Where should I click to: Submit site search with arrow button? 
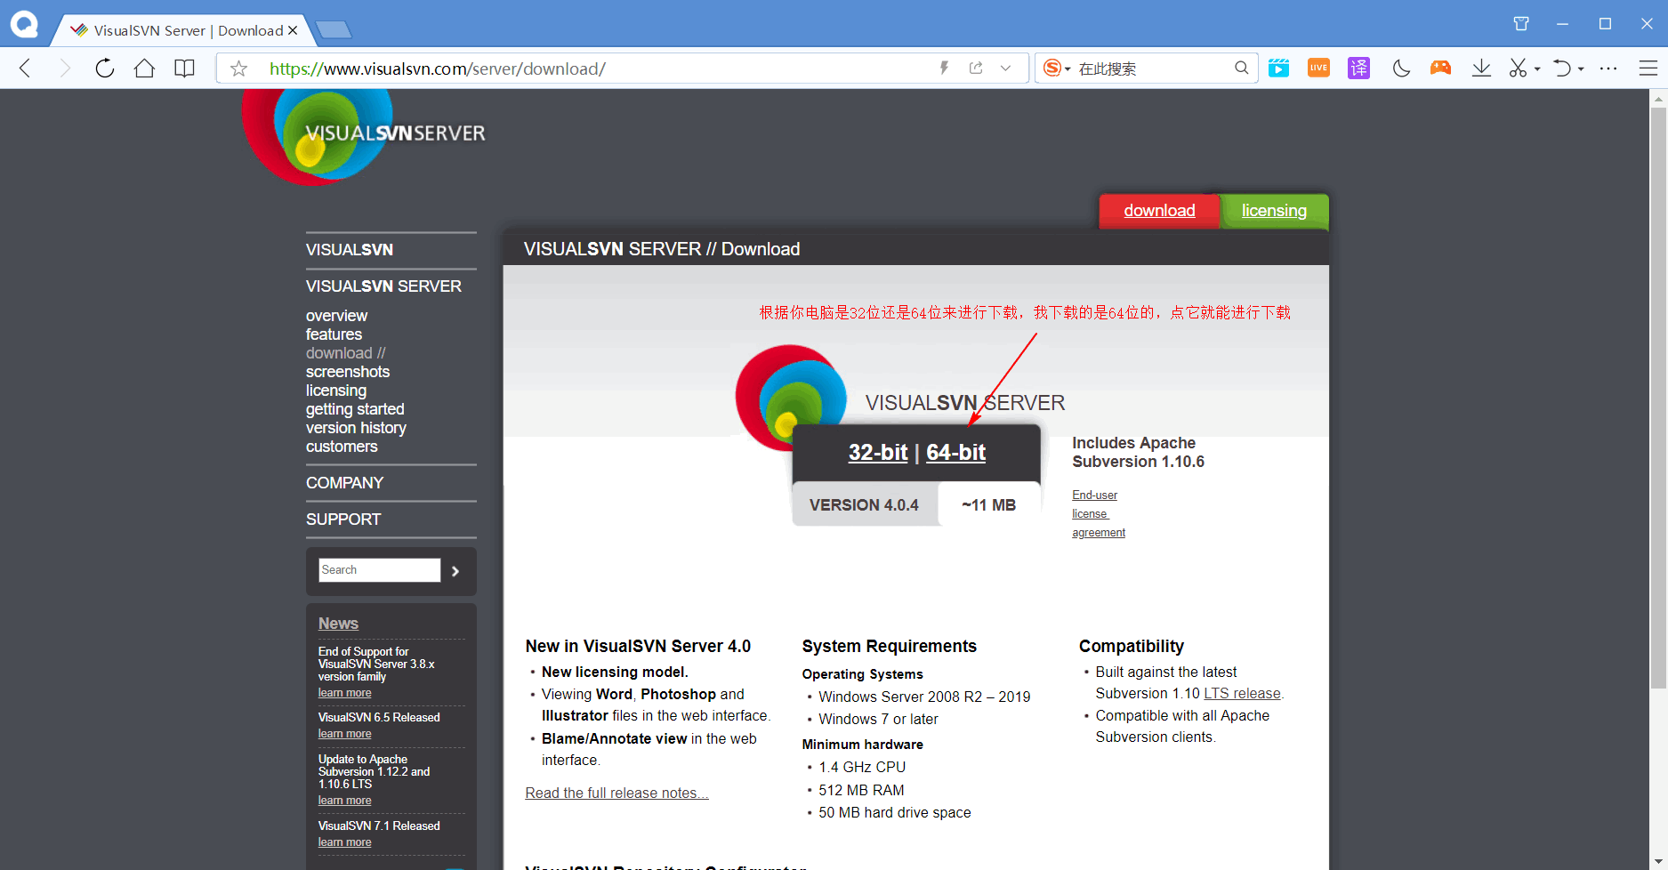[x=455, y=571]
